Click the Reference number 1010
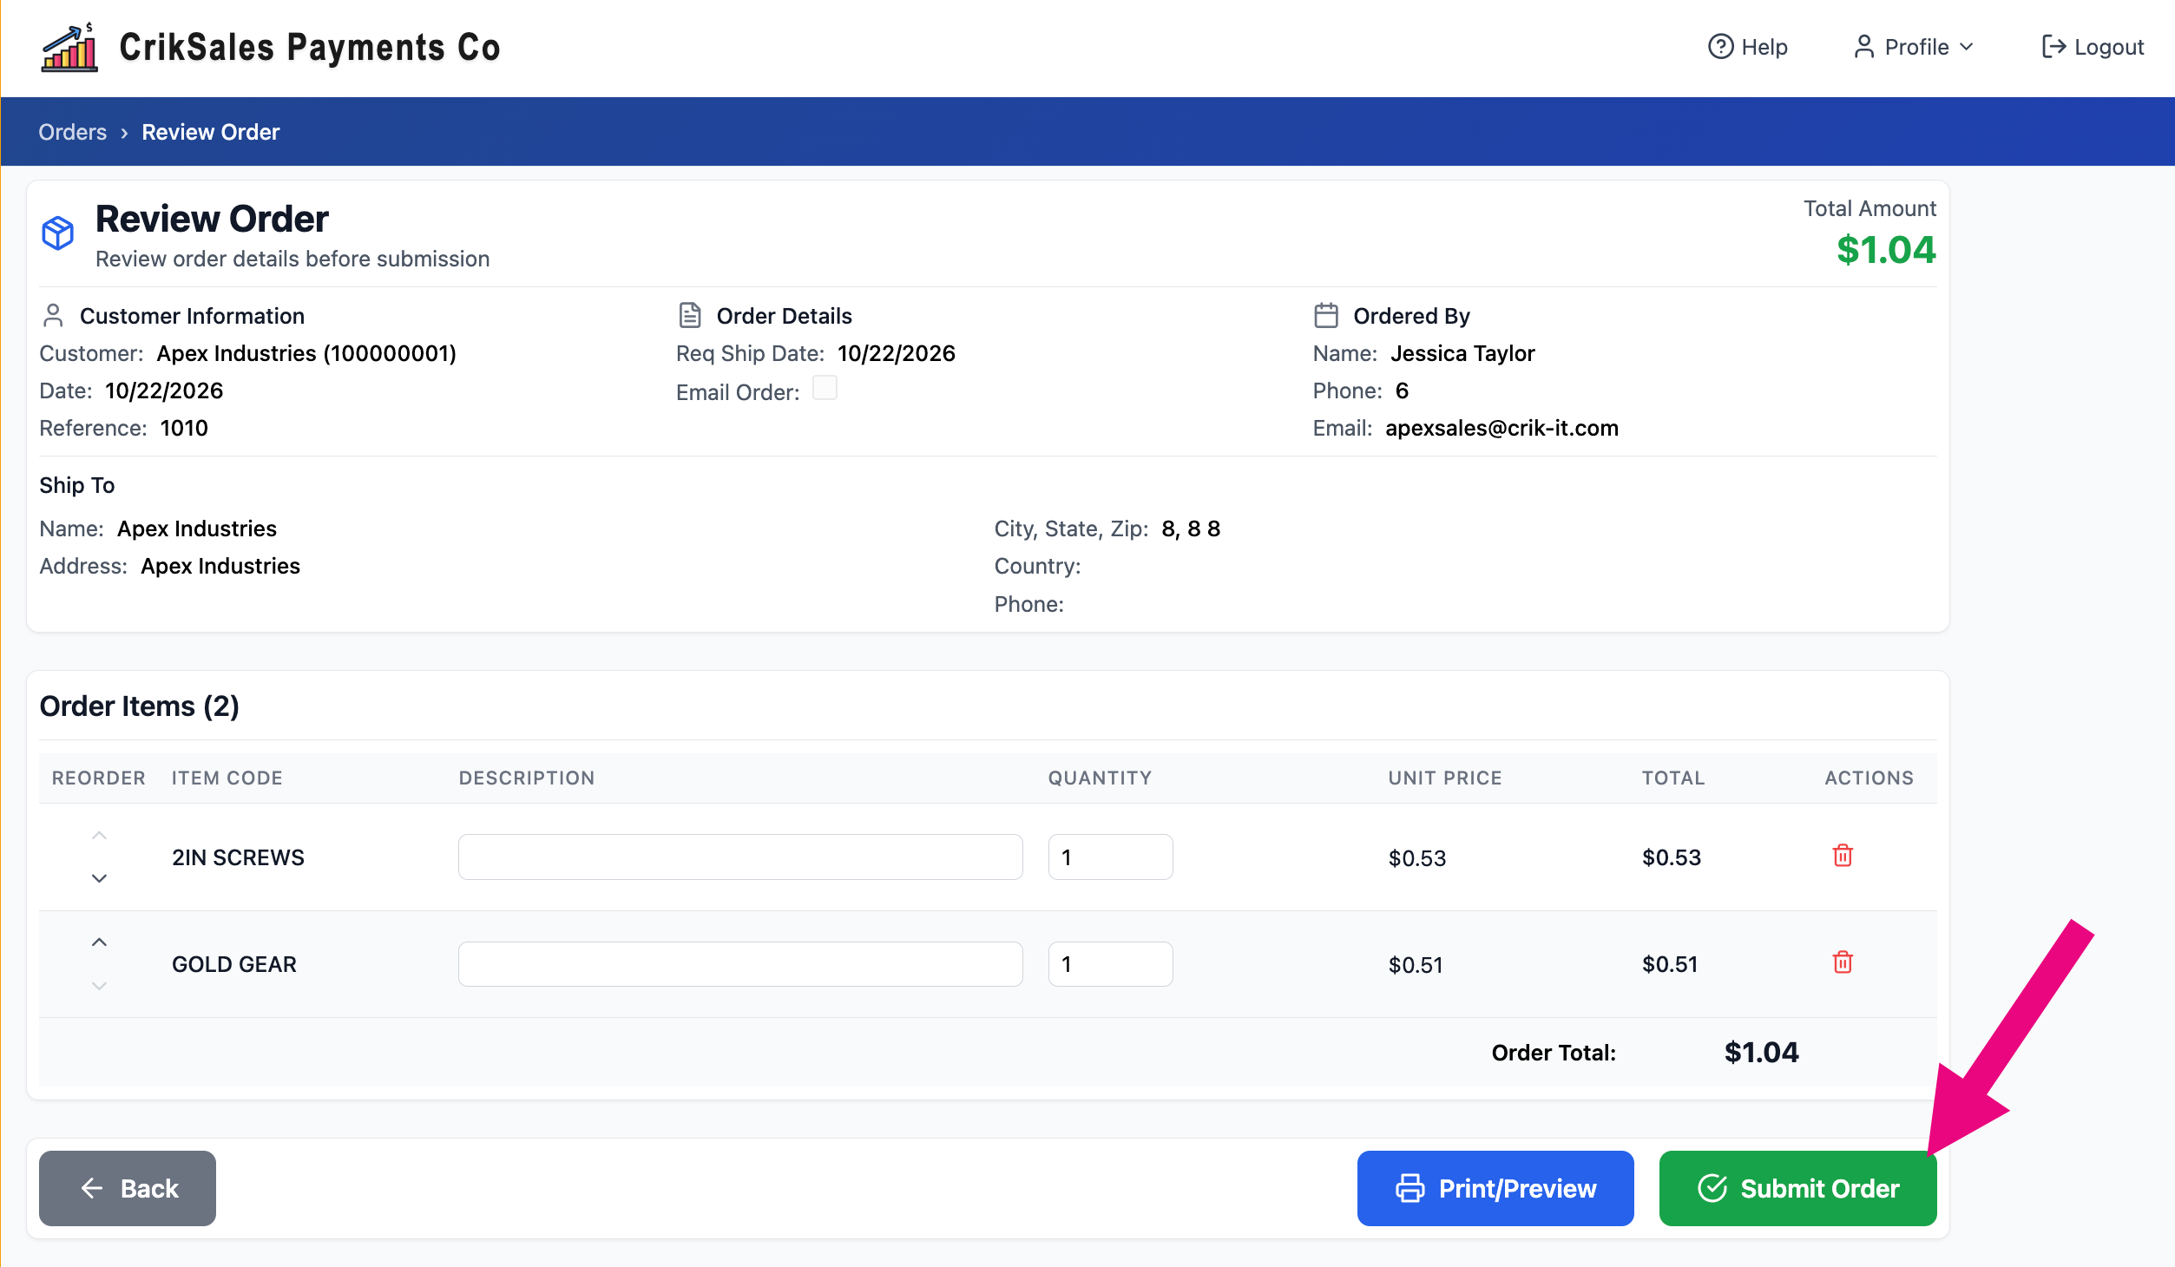2175x1267 pixels. click(184, 428)
